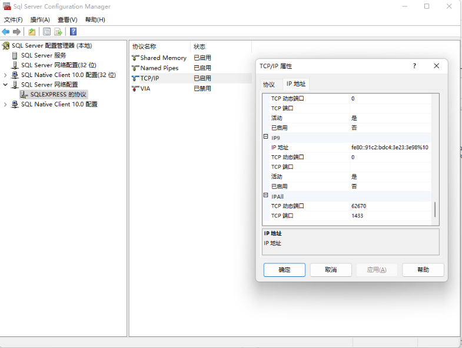Click the SQL Server 服务 tree icon
This screenshot has height=348, width=462.
tap(15, 55)
